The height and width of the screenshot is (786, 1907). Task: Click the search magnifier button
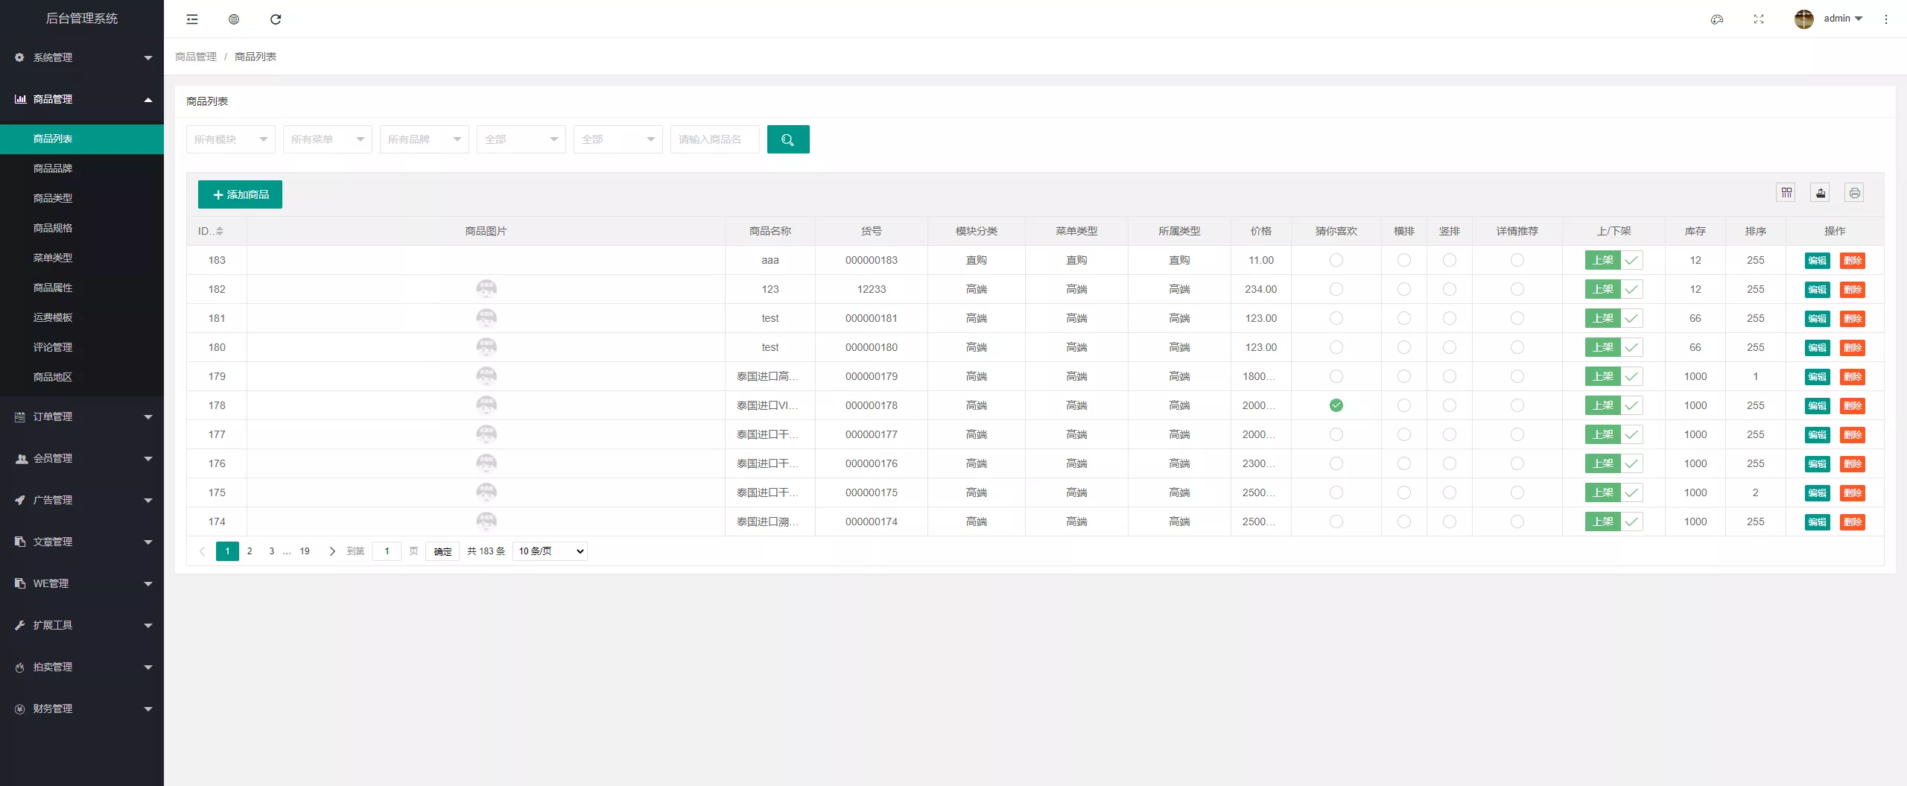[787, 139]
